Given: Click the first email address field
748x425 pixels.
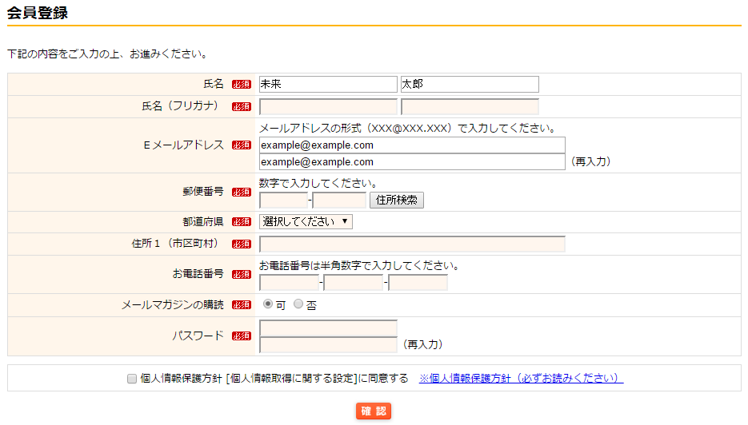Looking at the screenshot, I should 412,145.
